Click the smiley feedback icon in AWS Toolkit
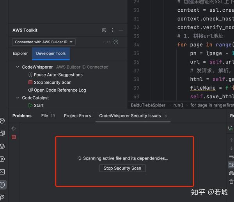 tap(104, 30)
